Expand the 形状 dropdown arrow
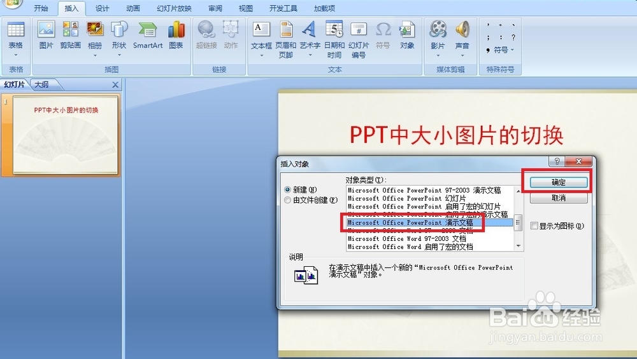 (119, 55)
